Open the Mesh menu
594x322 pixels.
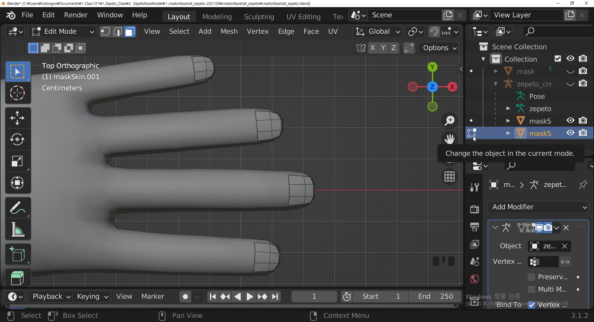tap(229, 31)
